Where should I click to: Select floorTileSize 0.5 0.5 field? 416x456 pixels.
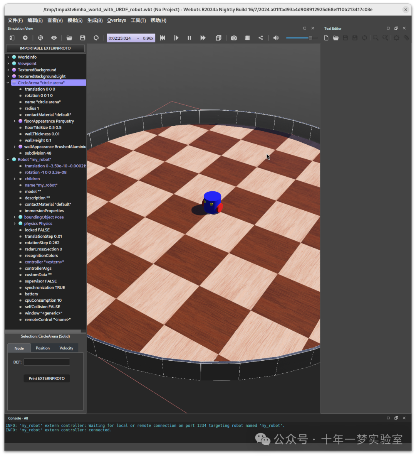pyautogui.click(x=43, y=127)
